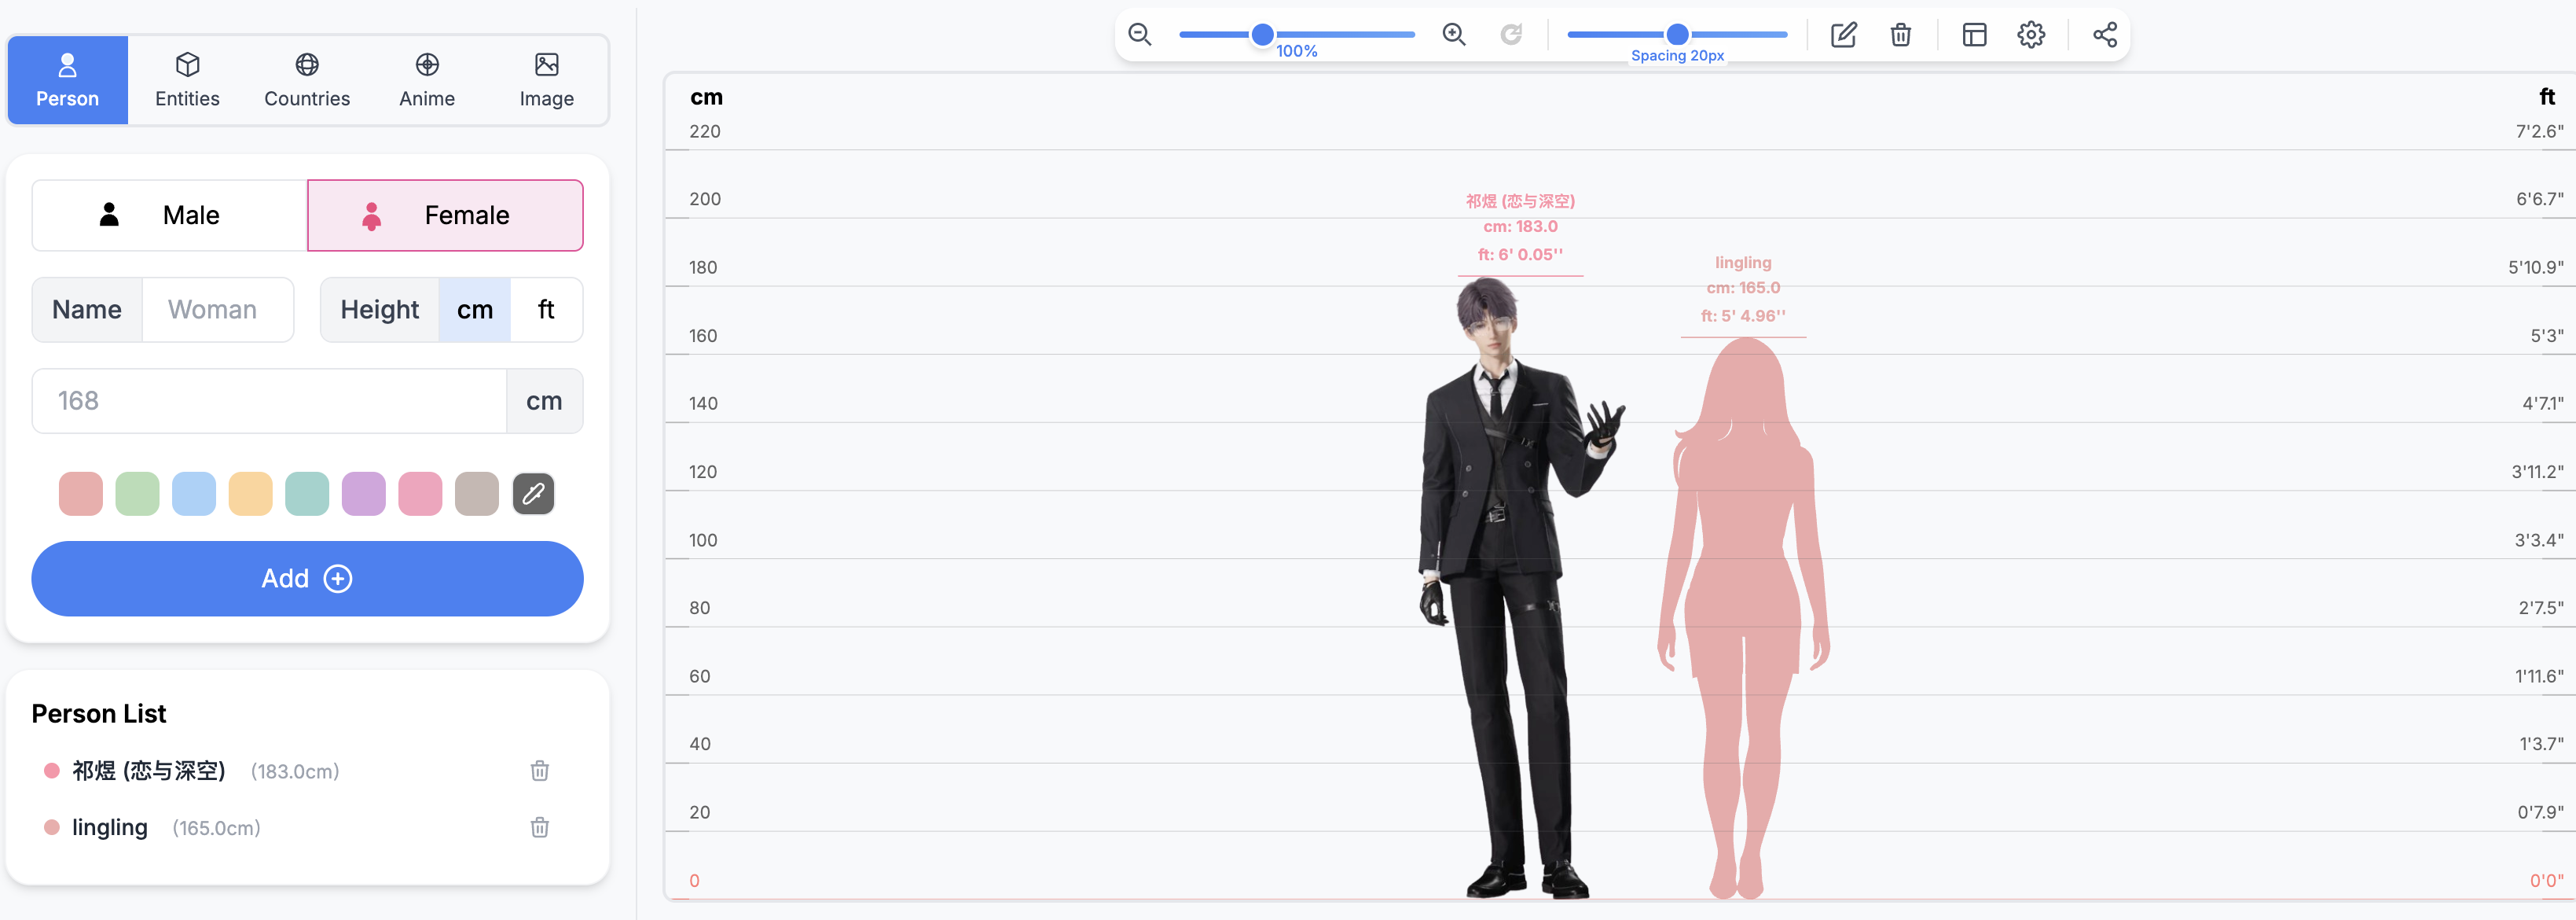Select the Male gender option

(169, 215)
